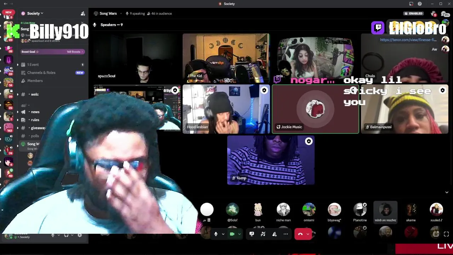453x255 pixels.
Task: Toggle mute in the user panel
Action: pyautogui.click(x=53, y=235)
